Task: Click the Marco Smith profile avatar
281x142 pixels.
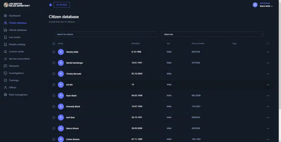Action: tap(255, 5)
